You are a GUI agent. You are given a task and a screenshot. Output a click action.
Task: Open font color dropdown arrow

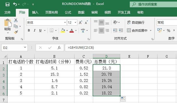pos(76,30)
